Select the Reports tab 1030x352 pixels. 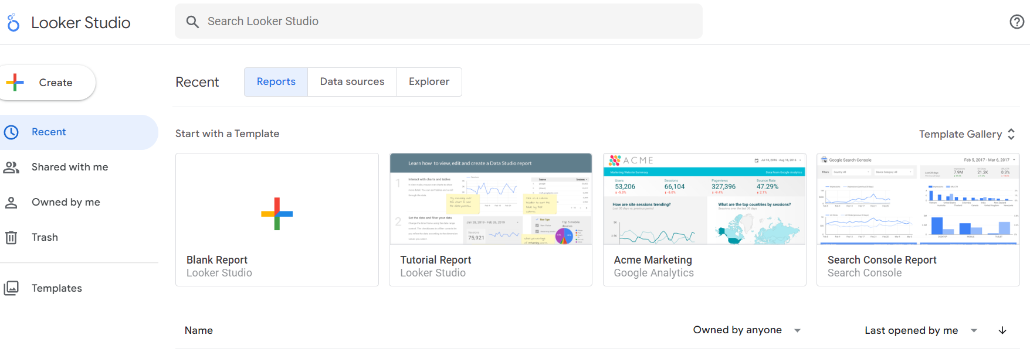(x=276, y=82)
